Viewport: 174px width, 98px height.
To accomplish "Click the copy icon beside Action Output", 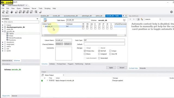I will [42, 75].
